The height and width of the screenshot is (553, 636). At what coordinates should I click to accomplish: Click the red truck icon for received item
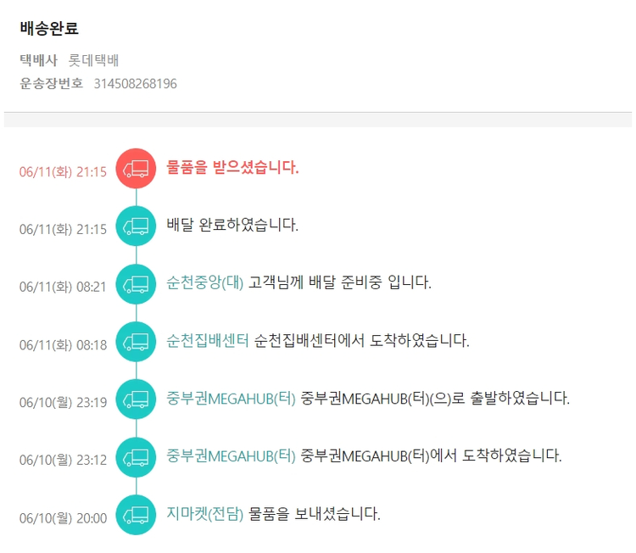tap(136, 169)
